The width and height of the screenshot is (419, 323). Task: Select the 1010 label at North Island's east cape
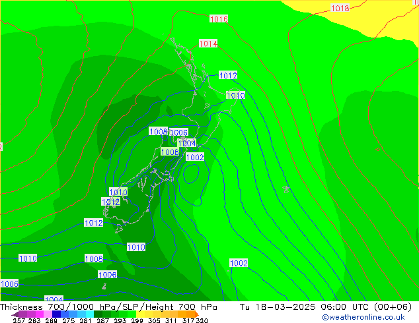tap(236, 96)
